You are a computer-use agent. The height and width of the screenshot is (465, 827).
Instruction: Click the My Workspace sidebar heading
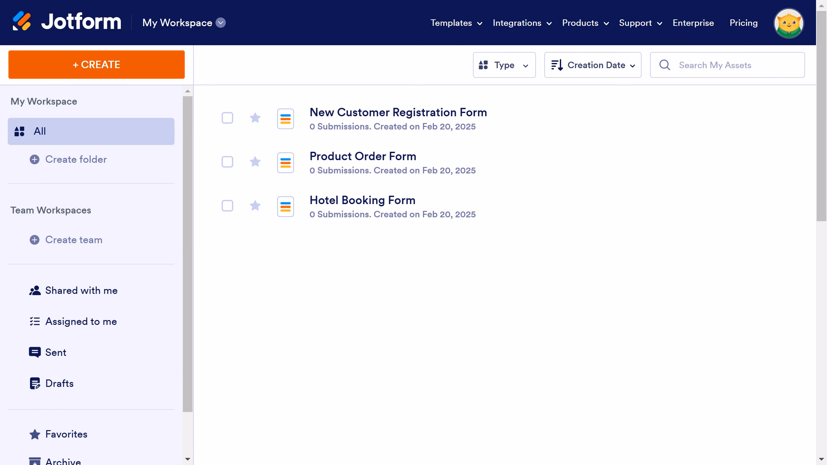point(44,101)
